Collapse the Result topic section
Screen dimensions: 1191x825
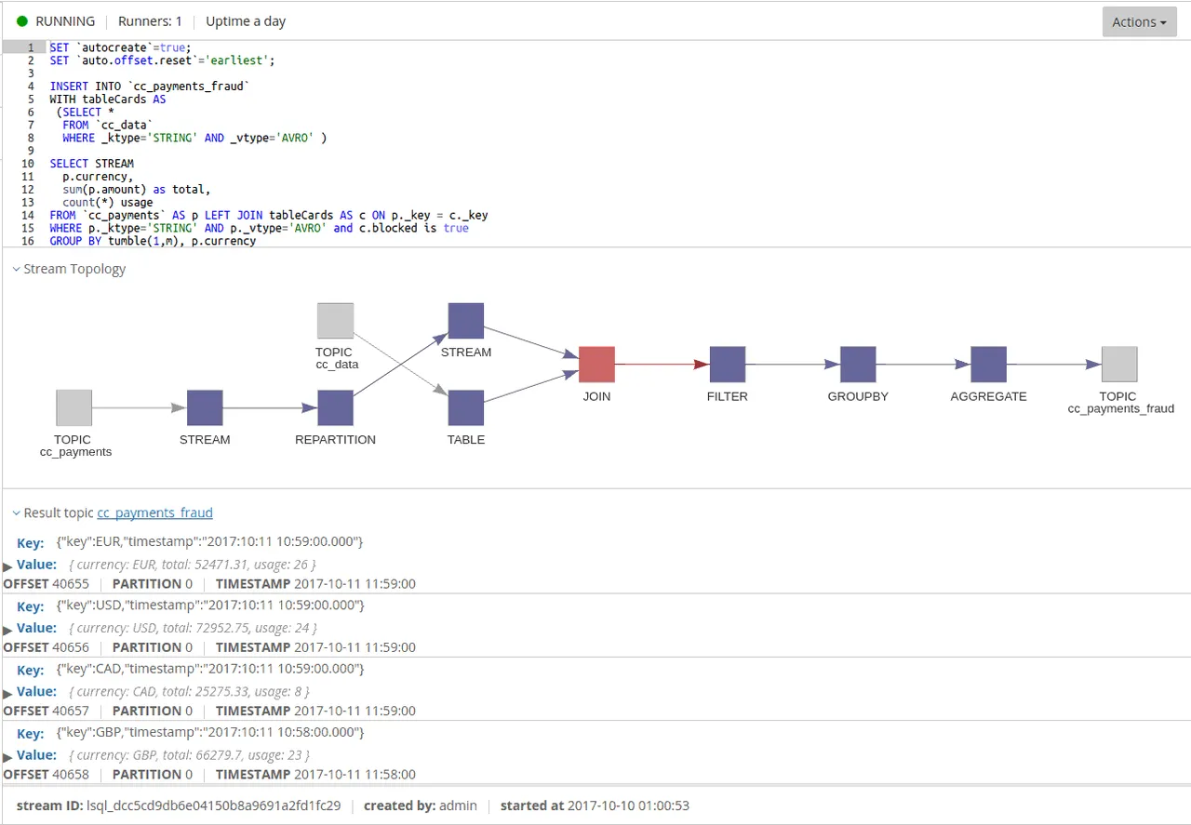point(16,512)
